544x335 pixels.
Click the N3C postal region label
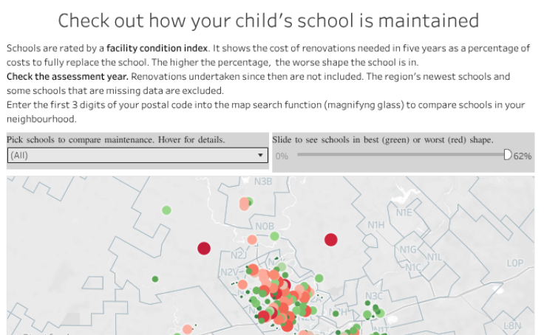374,296
